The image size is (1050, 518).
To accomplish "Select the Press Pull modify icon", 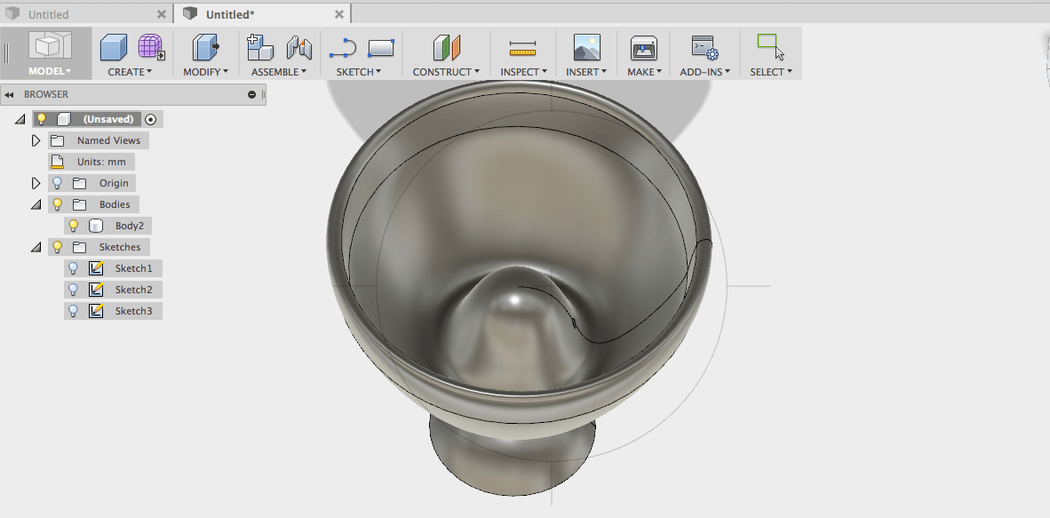I will [x=206, y=48].
